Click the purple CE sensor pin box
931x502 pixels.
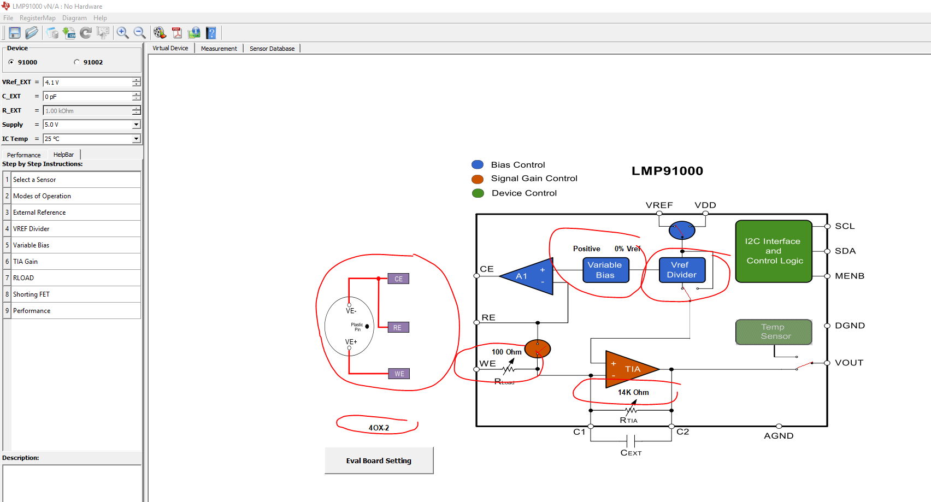pyautogui.click(x=398, y=279)
